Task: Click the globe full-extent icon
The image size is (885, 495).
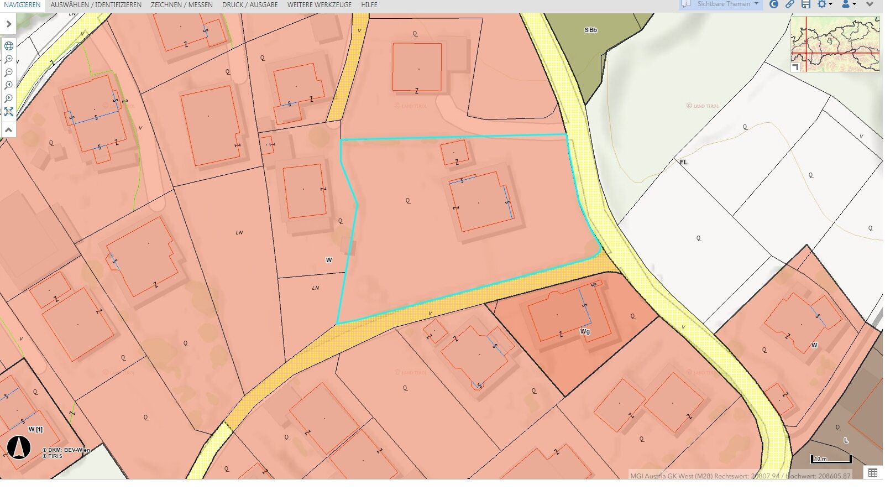Action: 9,46
